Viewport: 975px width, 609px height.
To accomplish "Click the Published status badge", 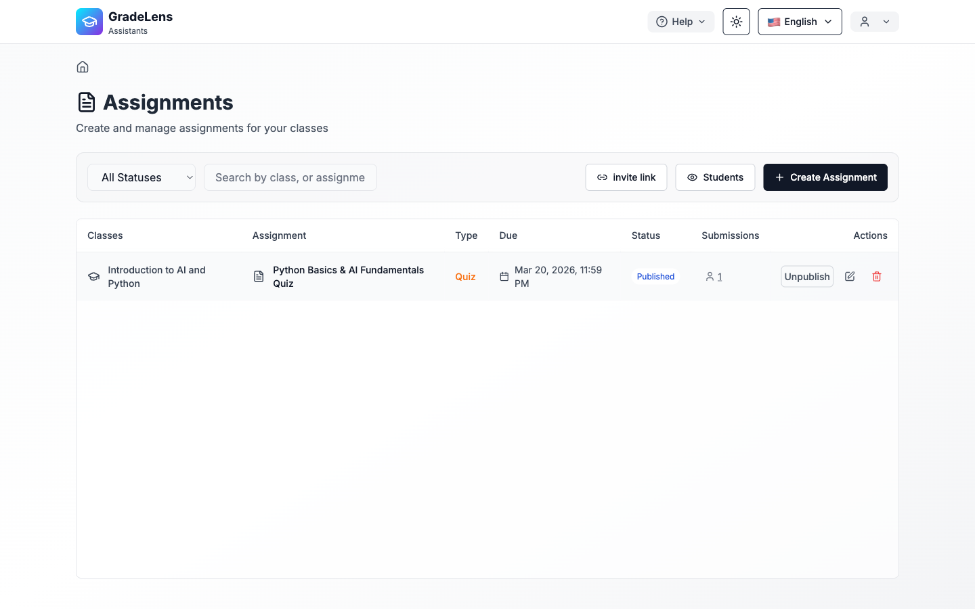I will point(655,276).
